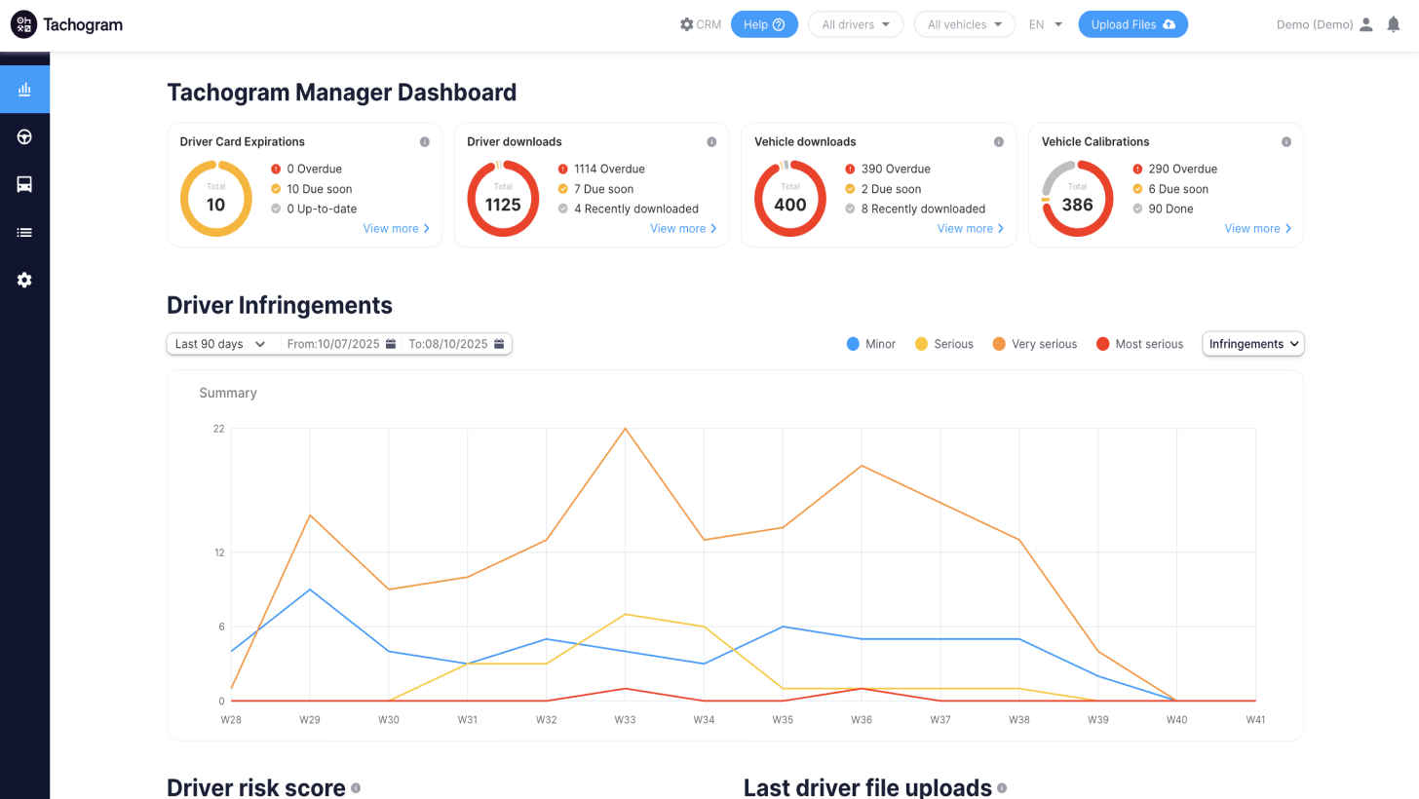Toggle the Serious infringements legend entry

click(943, 343)
